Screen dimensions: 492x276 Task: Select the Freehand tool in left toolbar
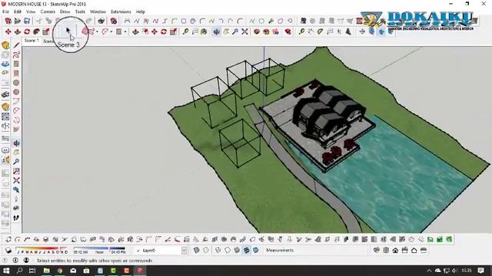pyautogui.click(x=16, y=54)
